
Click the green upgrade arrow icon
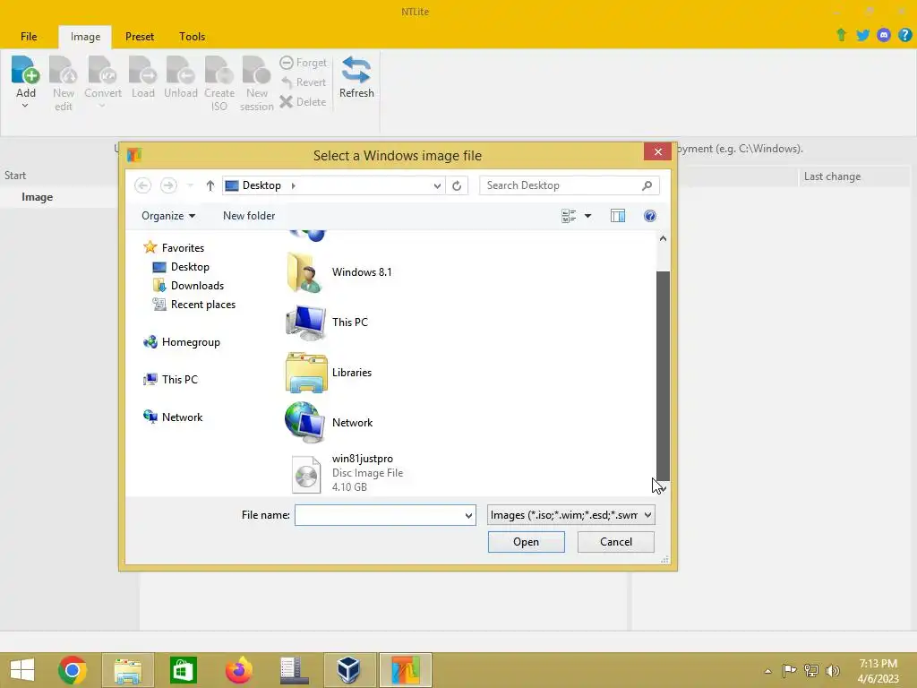(841, 35)
